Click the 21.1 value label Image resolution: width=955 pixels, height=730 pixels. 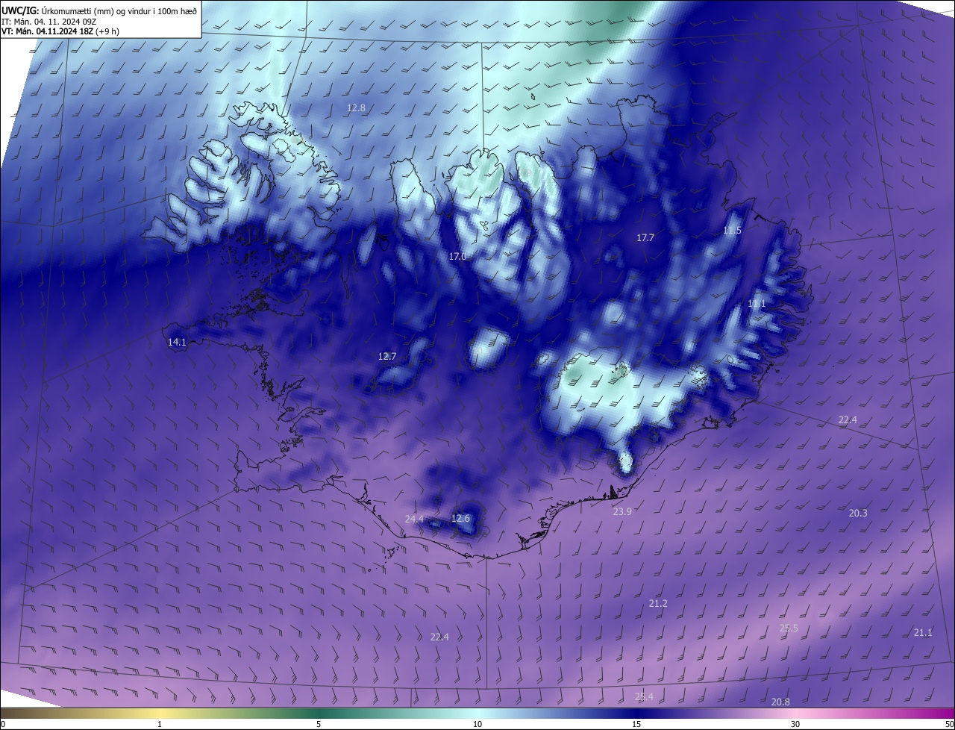(923, 632)
